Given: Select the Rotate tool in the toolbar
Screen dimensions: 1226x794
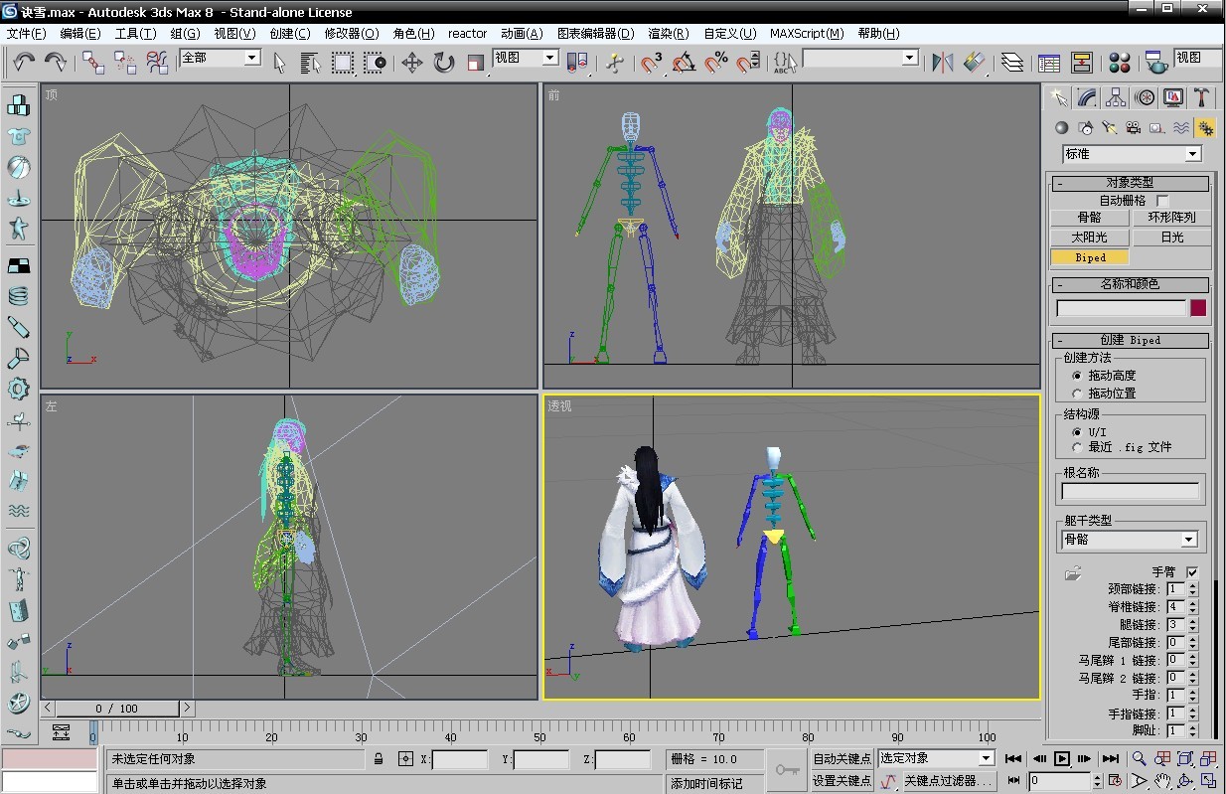Looking at the screenshot, I should (443, 63).
